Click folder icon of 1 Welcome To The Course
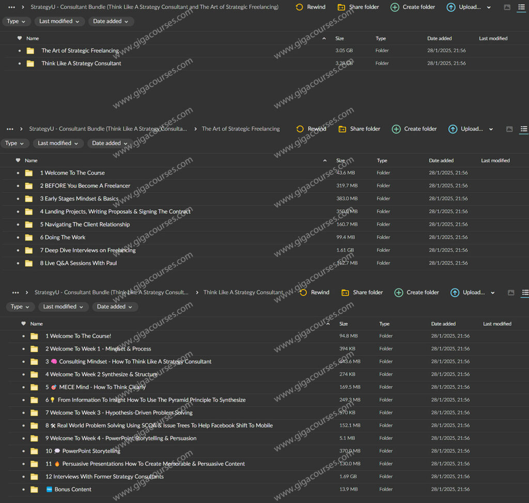The height and width of the screenshot is (503, 529). point(29,173)
